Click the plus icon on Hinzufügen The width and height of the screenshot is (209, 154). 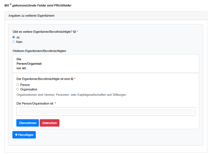16,135
